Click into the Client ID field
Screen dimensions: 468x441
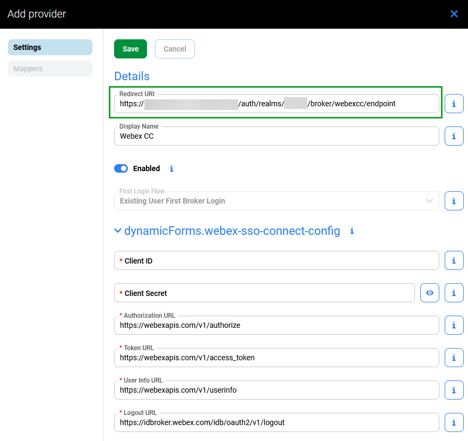pyautogui.click(x=276, y=260)
